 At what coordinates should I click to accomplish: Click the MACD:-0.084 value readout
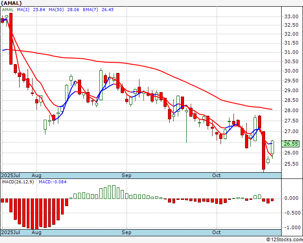tap(53, 182)
